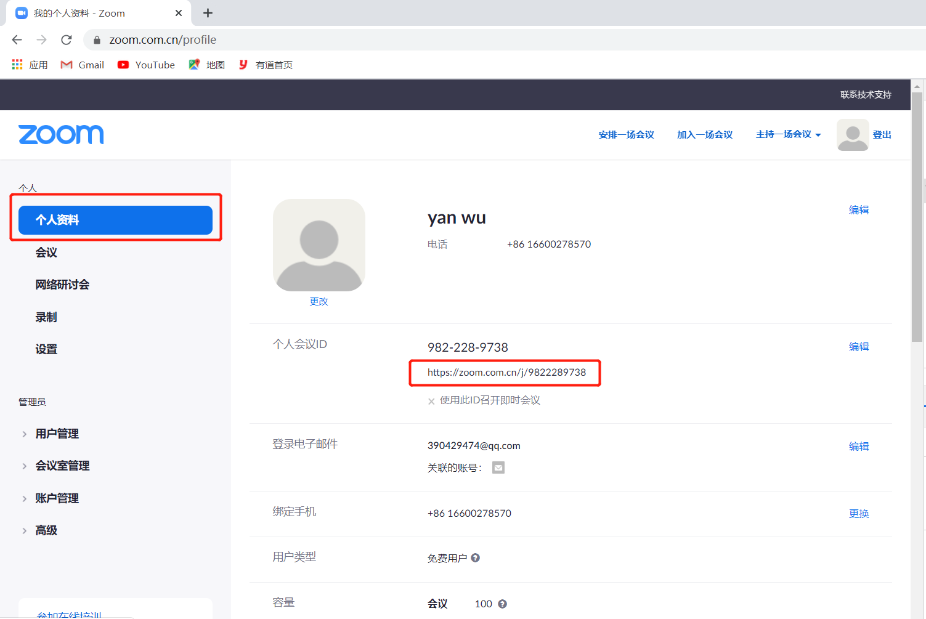Viewport: 926px width, 619px height.
Task: Click the padlock site info icon
Action: pyautogui.click(x=97, y=40)
